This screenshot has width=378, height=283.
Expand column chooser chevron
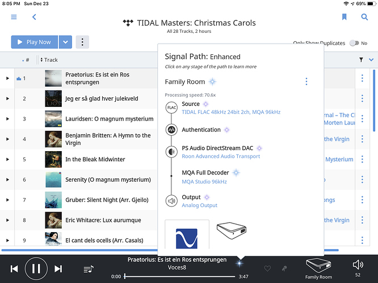[x=371, y=59]
